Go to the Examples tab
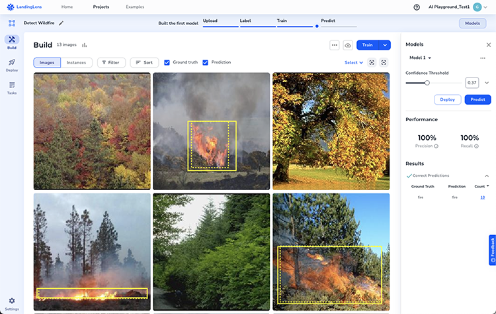 [135, 7]
